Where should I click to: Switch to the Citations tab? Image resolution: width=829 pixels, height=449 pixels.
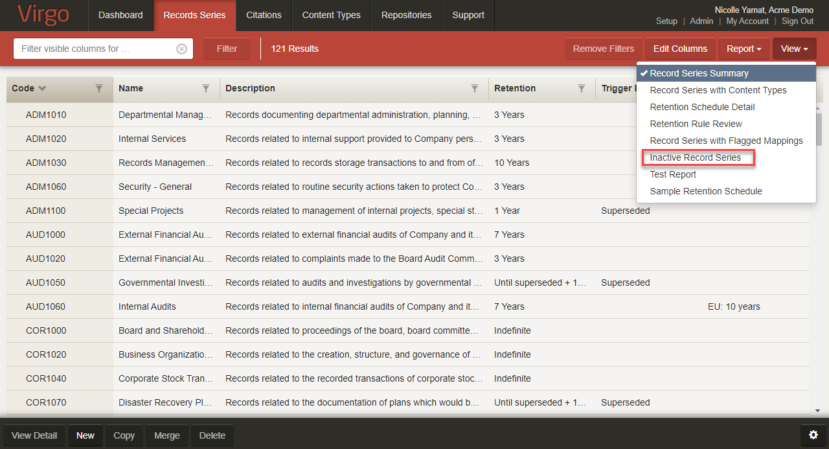tap(264, 15)
